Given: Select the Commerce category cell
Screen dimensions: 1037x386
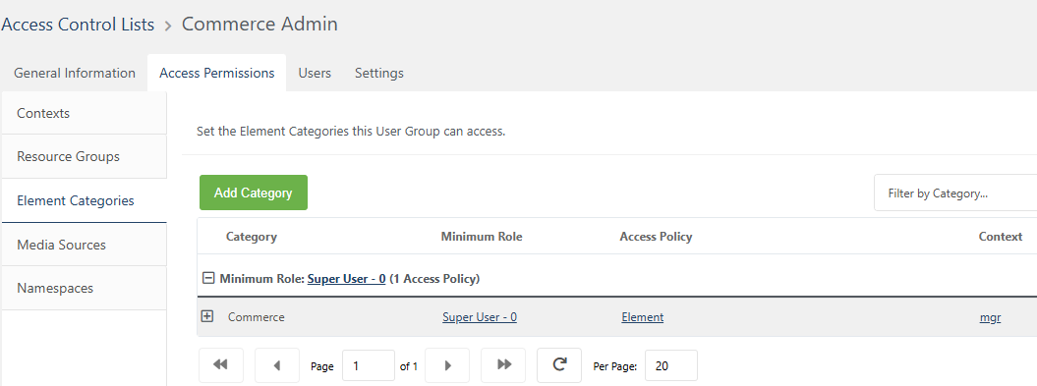Looking at the screenshot, I should pyautogui.click(x=256, y=317).
